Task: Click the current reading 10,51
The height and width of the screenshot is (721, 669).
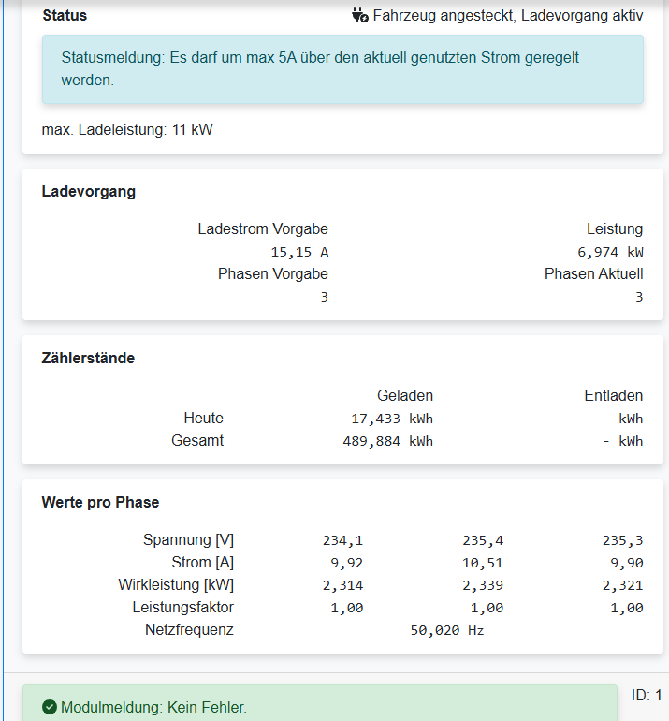Action: click(x=483, y=563)
